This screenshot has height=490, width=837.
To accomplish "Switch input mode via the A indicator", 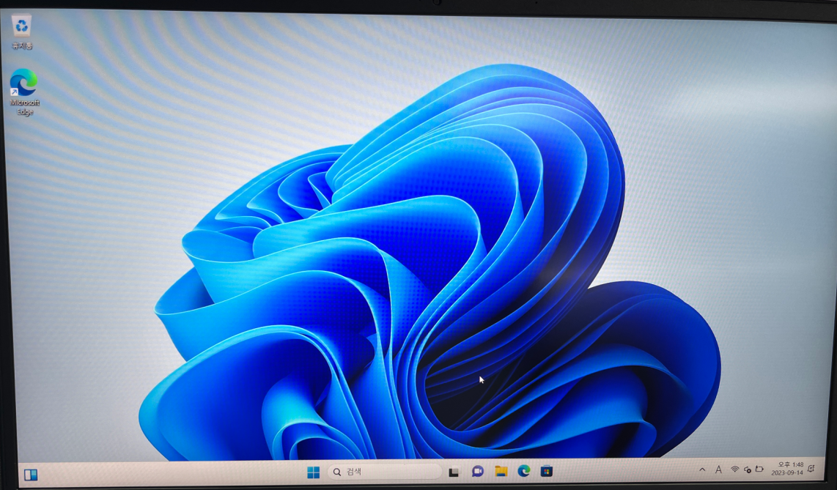I will (718, 469).
